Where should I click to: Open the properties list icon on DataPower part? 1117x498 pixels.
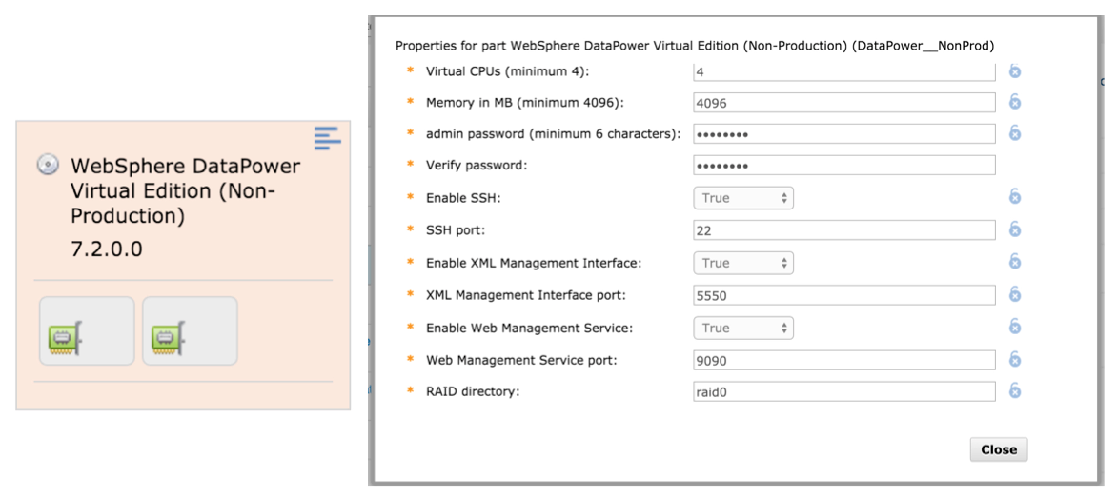(327, 138)
